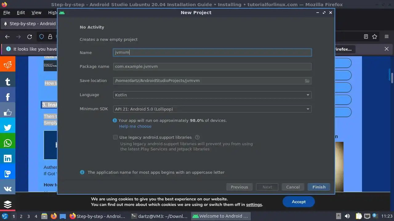The height and width of the screenshot is (221, 394).
Task: Launch Firefox from taskbar quick launch
Action: [x=54, y=216]
